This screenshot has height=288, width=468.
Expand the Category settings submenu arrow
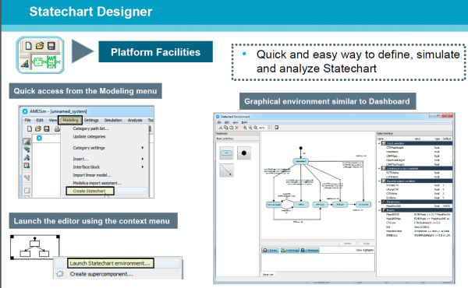143,148
